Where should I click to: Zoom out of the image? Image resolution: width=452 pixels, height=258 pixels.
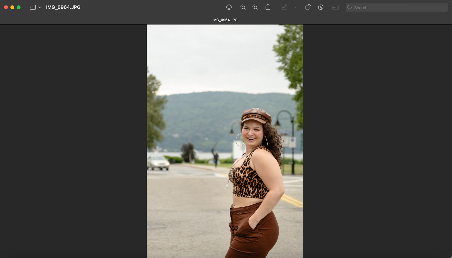click(243, 7)
